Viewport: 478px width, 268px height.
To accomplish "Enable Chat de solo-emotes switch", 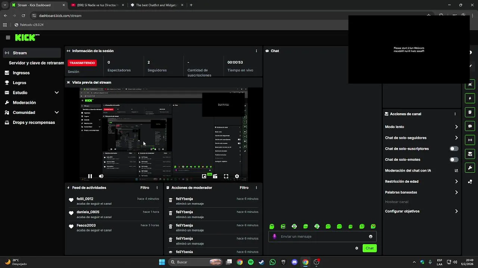I will pyautogui.click(x=454, y=160).
